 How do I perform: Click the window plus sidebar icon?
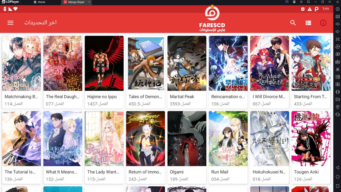(338, 54)
